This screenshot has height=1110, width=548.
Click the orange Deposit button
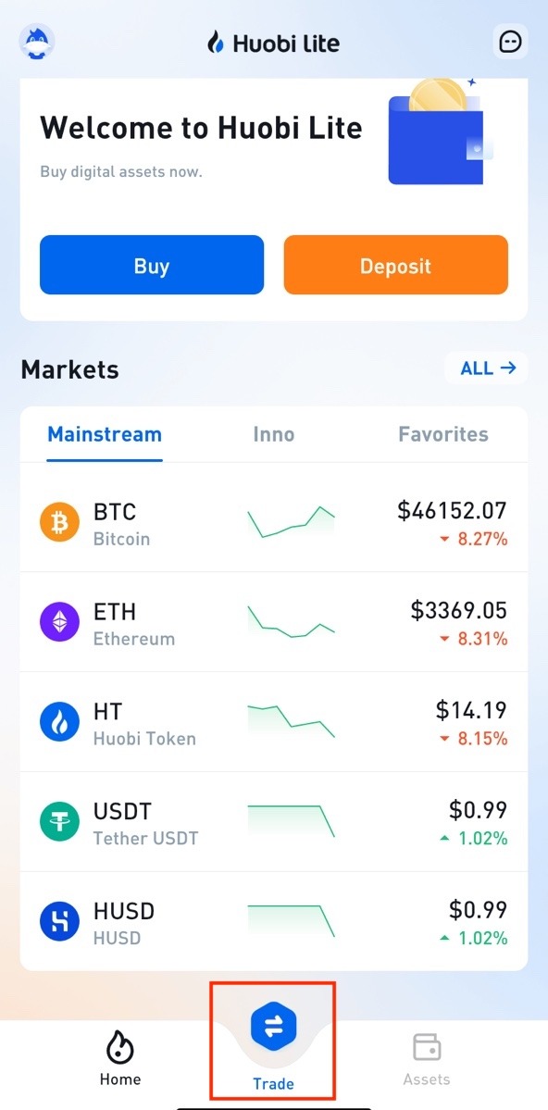pyautogui.click(x=396, y=266)
